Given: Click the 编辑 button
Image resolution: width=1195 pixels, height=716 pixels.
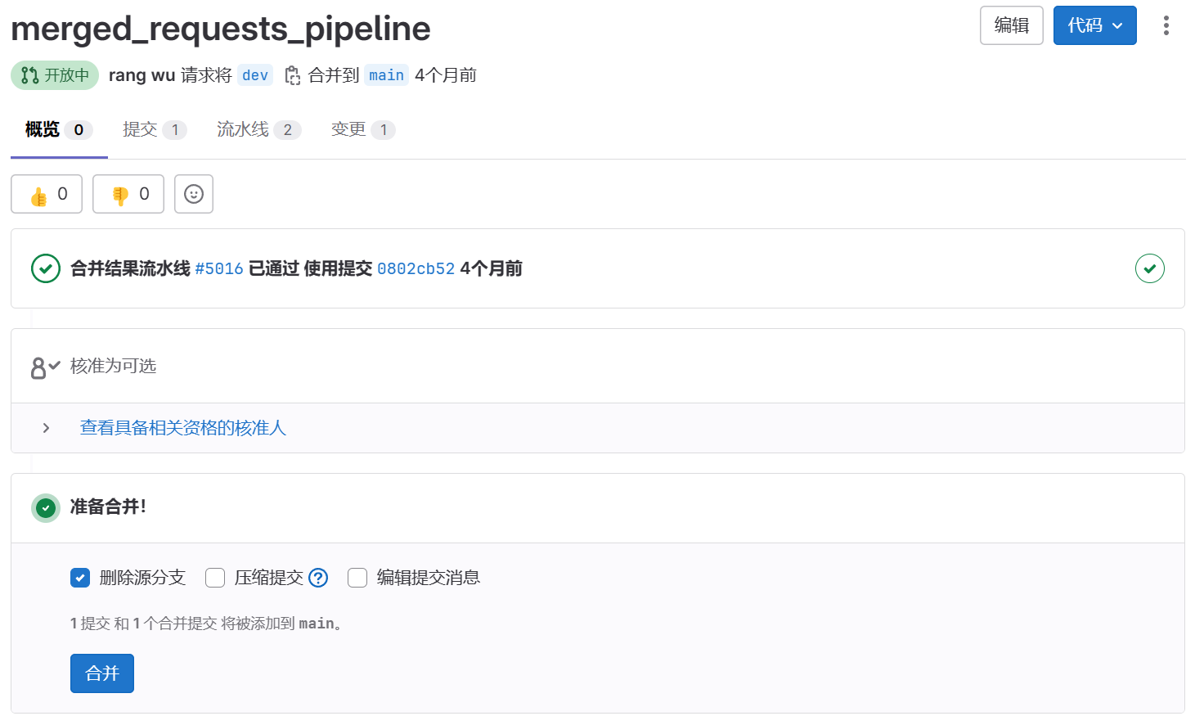Looking at the screenshot, I should [x=1011, y=25].
